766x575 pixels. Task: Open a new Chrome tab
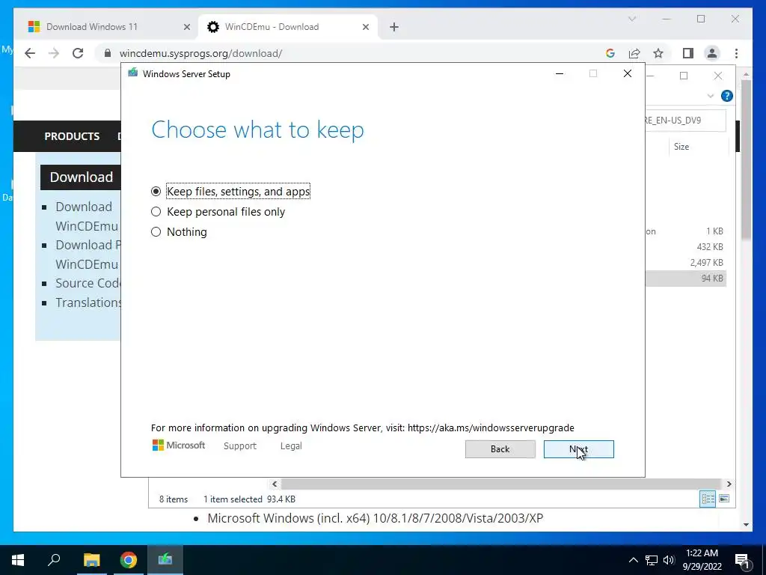(394, 27)
